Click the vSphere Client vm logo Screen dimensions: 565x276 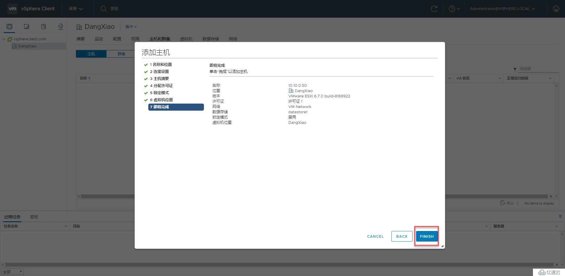pyautogui.click(x=12, y=9)
